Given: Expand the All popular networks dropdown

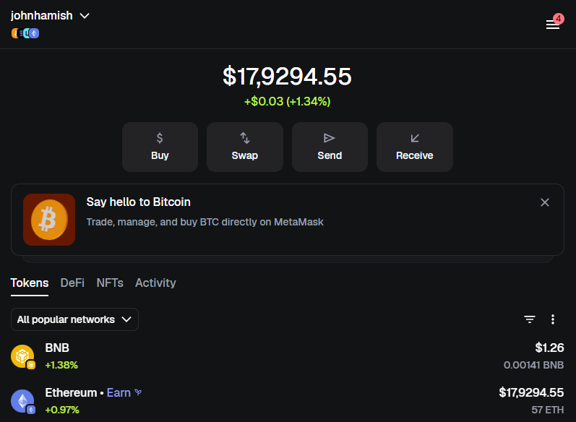Looking at the screenshot, I should [x=74, y=319].
